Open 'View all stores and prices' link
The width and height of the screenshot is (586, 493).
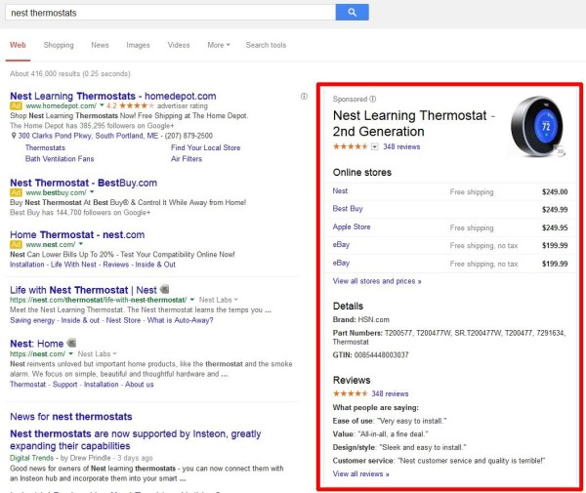click(377, 280)
